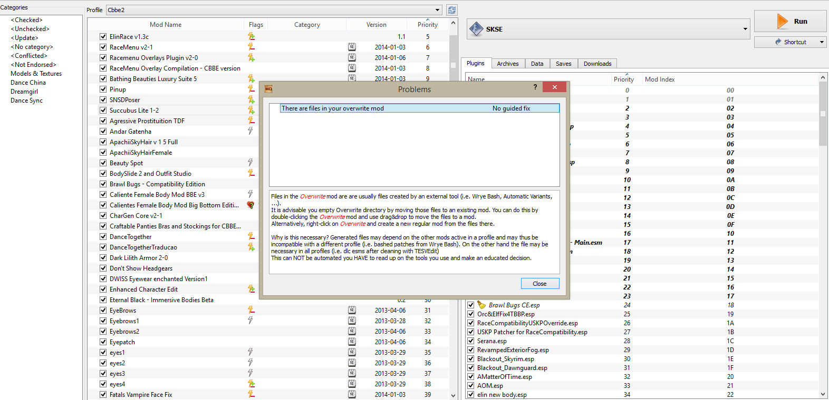Click the heart flag icon on Calientes Big Bottom
The height and width of the screenshot is (400, 829).
click(251, 205)
